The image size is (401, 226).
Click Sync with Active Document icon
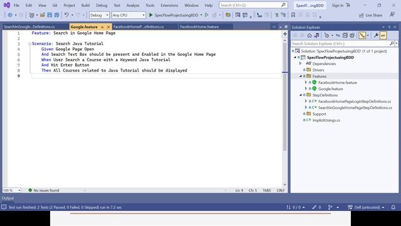(338, 36)
